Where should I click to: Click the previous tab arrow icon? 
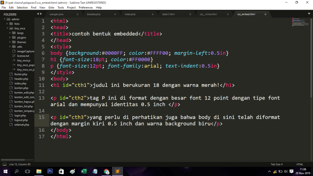pos(38,14)
